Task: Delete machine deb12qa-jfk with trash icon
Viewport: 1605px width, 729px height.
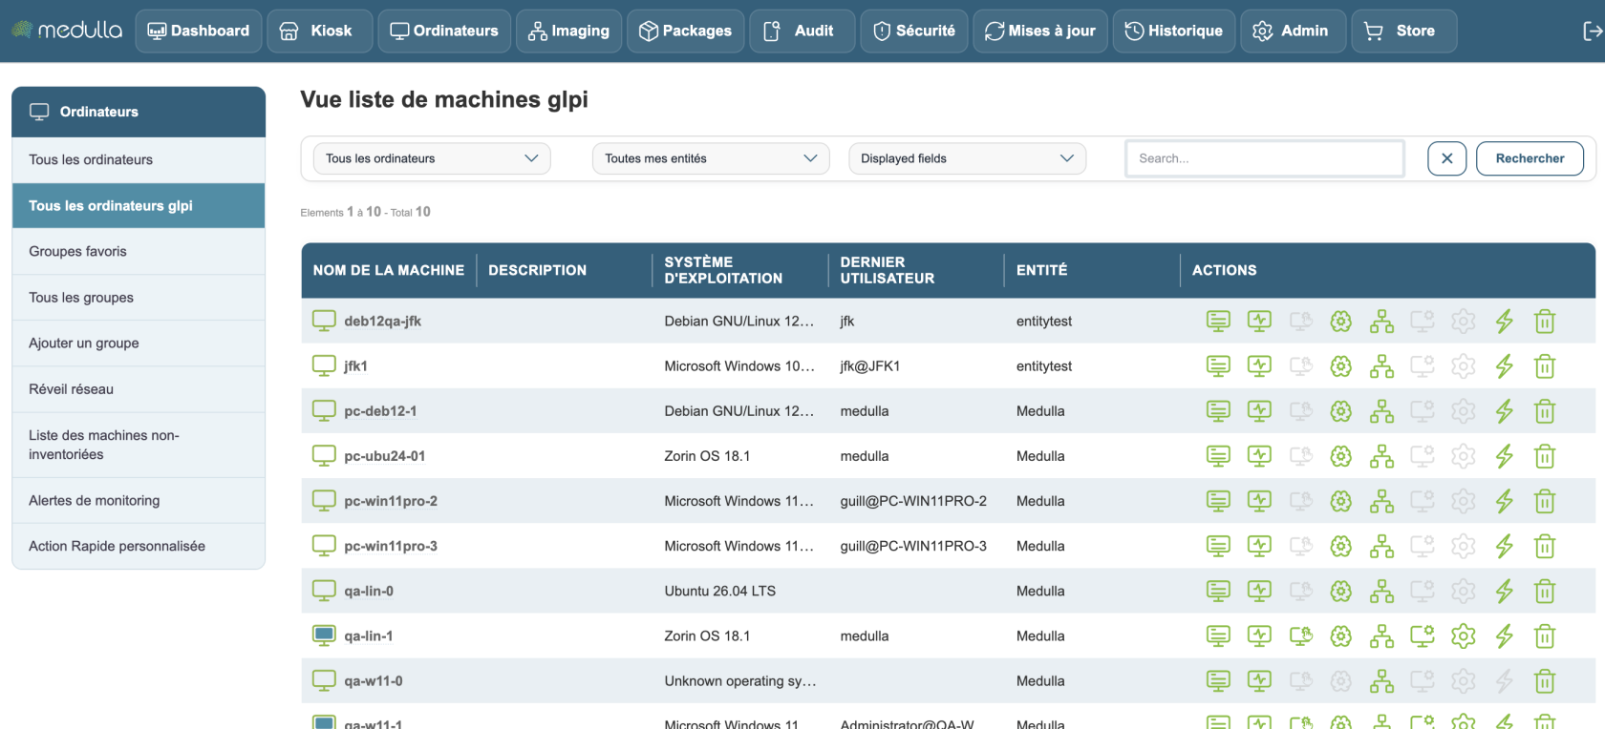Action: (x=1545, y=322)
